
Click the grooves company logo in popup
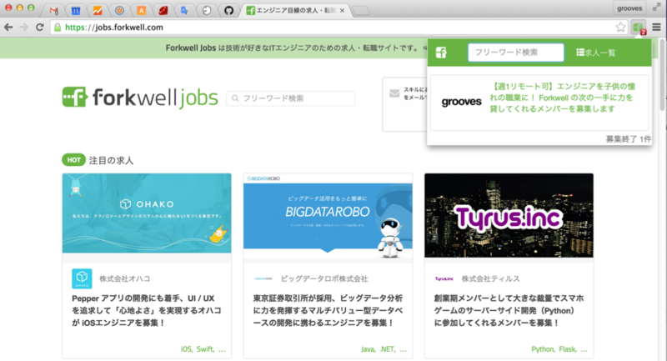462,102
